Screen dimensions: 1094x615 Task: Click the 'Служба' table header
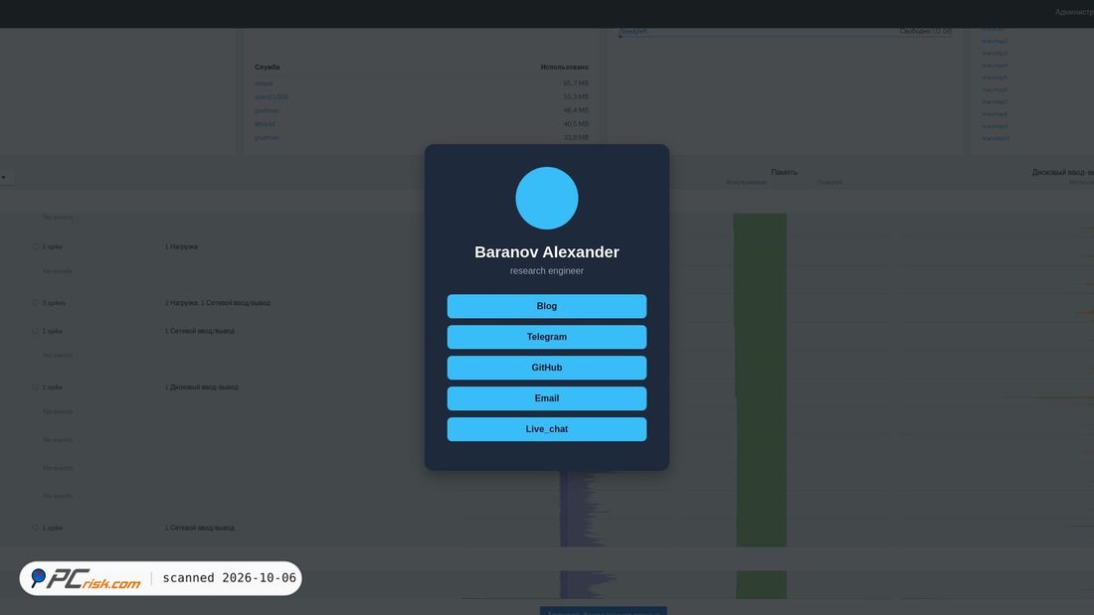coord(268,67)
